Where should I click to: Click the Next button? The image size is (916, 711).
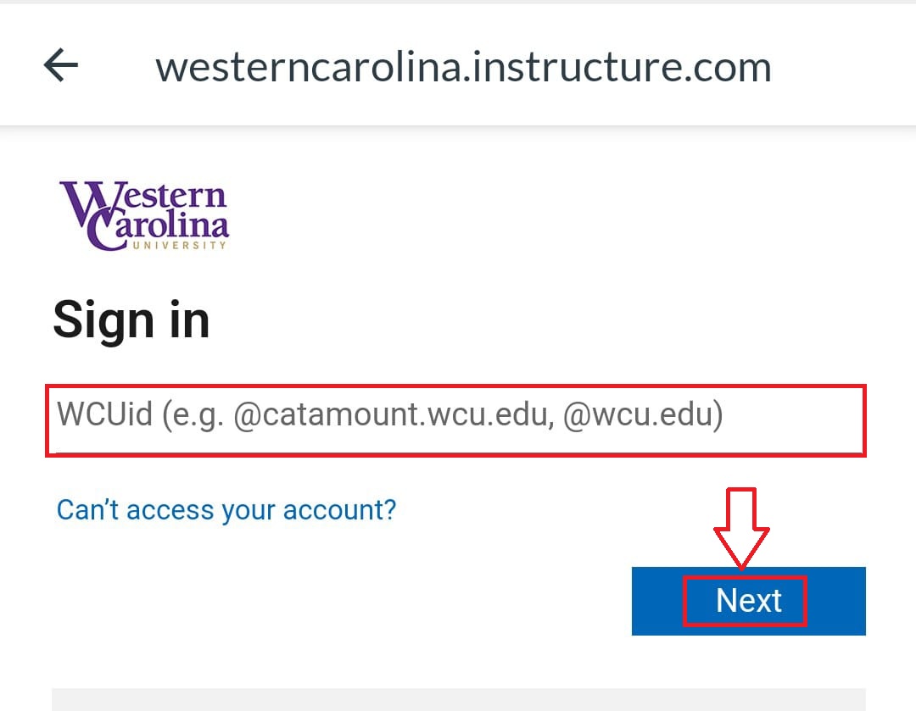(748, 601)
